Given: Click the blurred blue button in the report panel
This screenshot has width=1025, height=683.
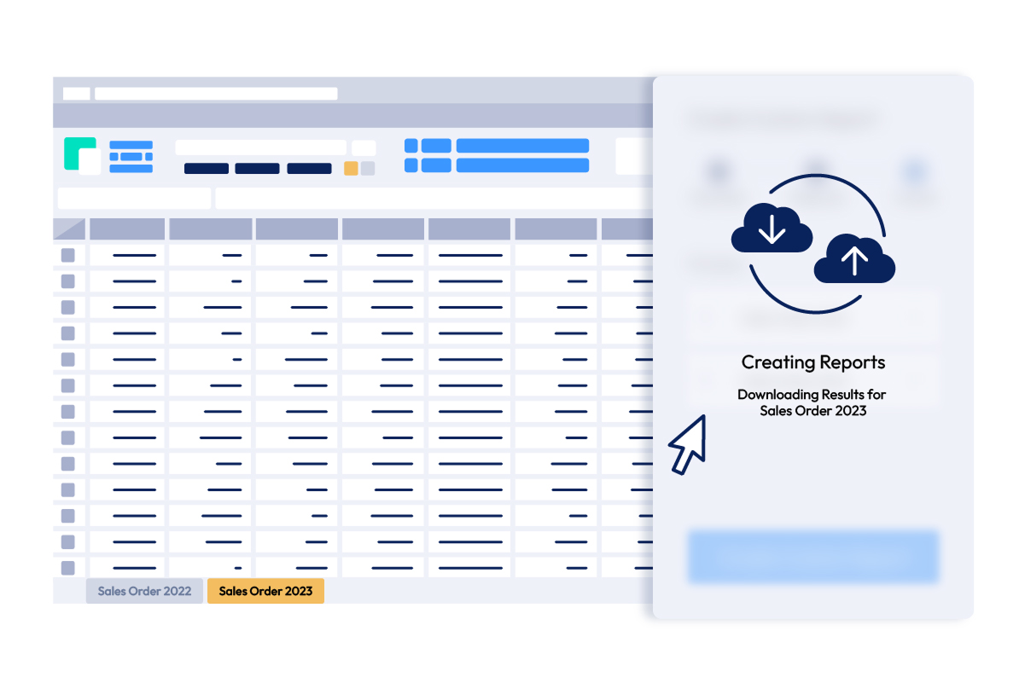Looking at the screenshot, I should (813, 557).
